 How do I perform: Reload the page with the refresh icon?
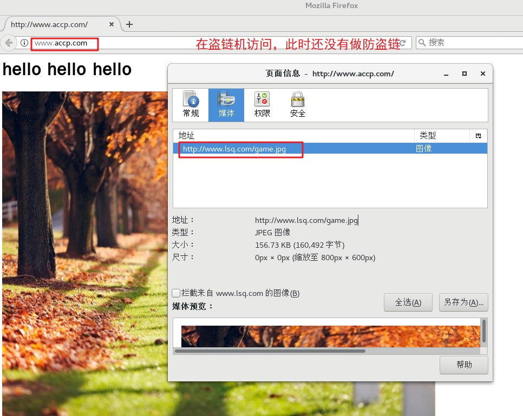pyautogui.click(x=403, y=43)
